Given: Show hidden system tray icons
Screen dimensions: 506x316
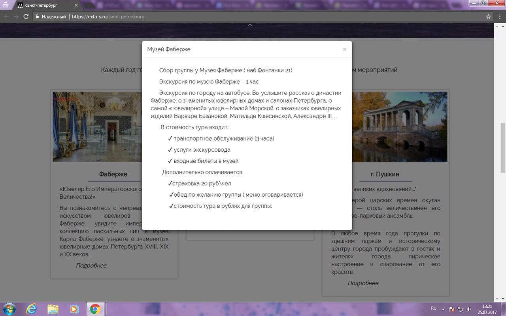Looking at the screenshot, I should click(444, 308).
